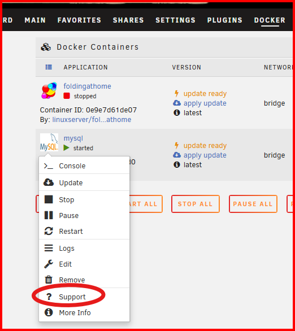Click the red stopped status square for foldingathome
Image resolution: width=295 pixels, height=331 pixels.
coord(67,96)
